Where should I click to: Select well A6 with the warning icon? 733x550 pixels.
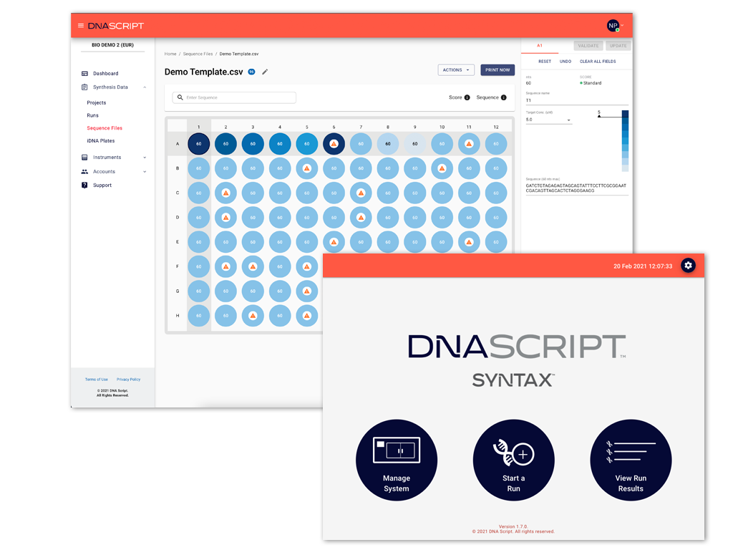334,143
